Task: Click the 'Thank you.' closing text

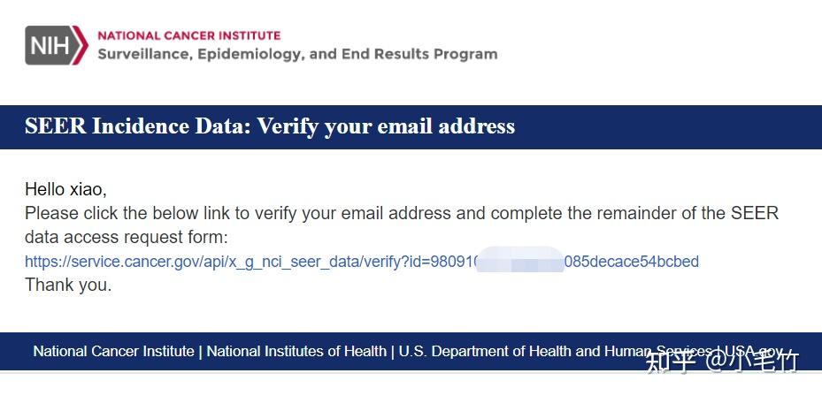Action: [68, 286]
